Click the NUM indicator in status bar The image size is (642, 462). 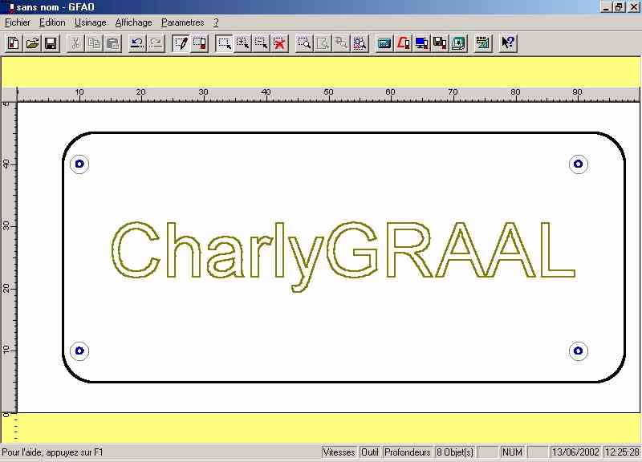[512, 452]
